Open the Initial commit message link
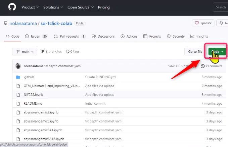228x147 pixels. pyautogui.click(x=95, y=104)
